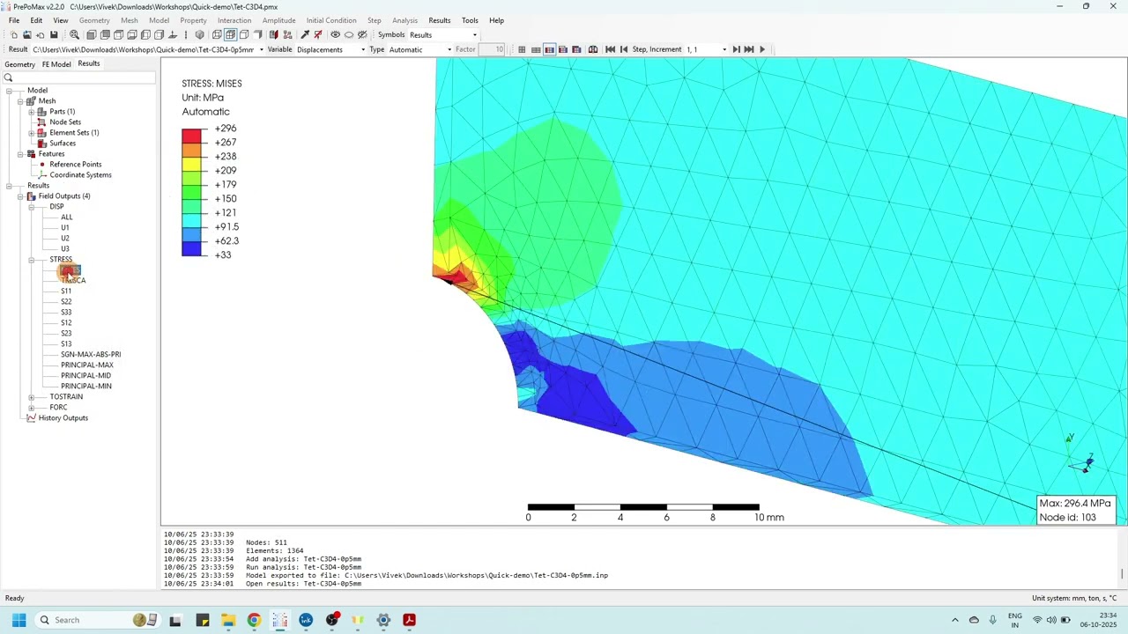
Task: Open the Edit menu
Action: point(36,20)
